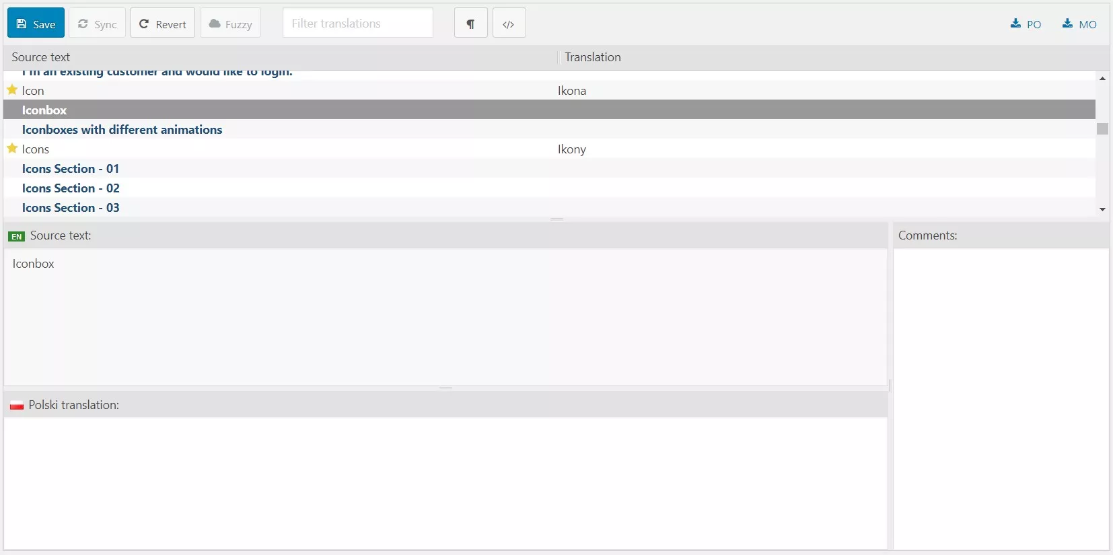Screen dimensions: 1113x555
Task: Sort by Translation column header
Action: coord(593,57)
